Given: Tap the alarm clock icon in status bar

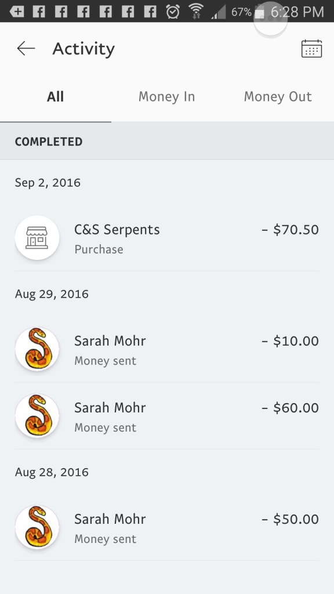Looking at the screenshot, I should point(173,12).
